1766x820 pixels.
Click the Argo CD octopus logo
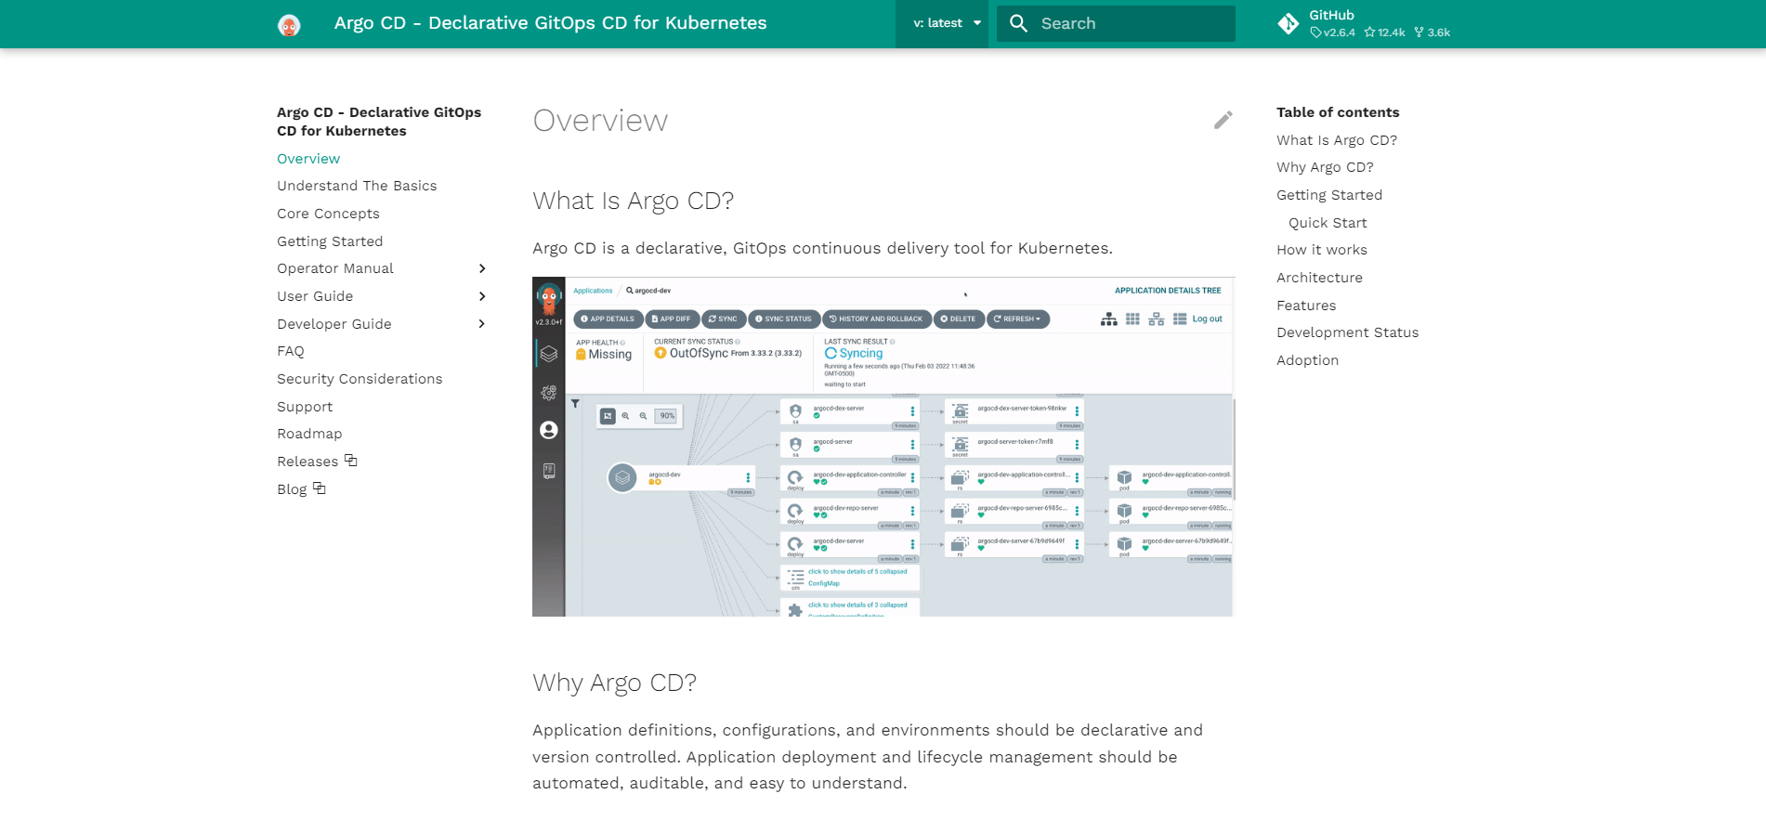tap(289, 25)
